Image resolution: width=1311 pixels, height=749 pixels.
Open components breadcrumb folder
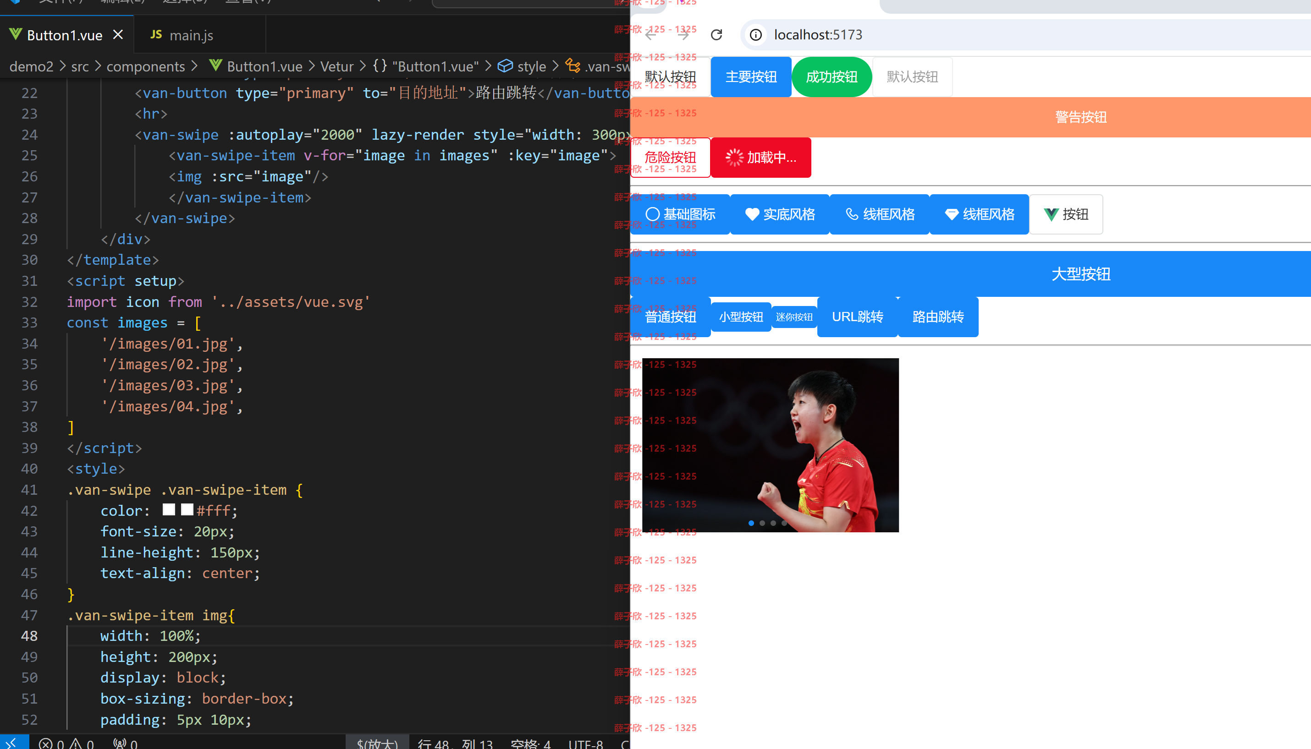tap(146, 66)
